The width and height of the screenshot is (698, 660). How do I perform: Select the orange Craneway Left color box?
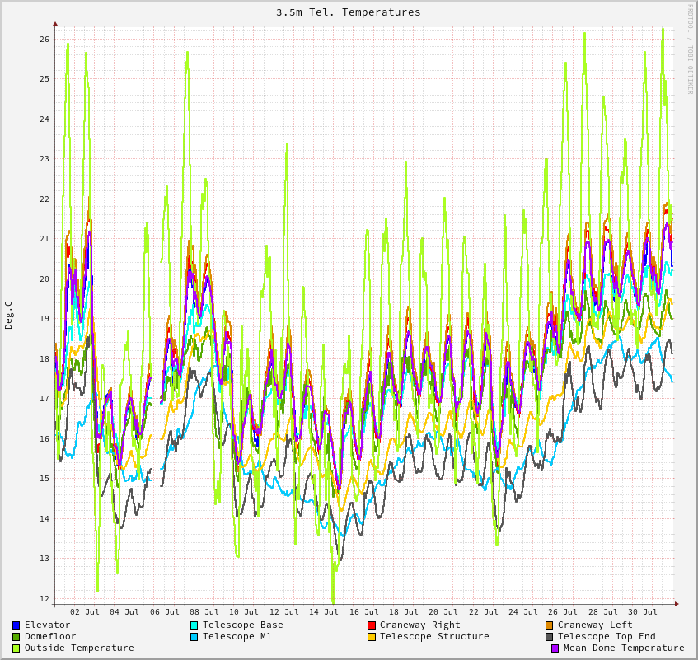click(x=550, y=625)
